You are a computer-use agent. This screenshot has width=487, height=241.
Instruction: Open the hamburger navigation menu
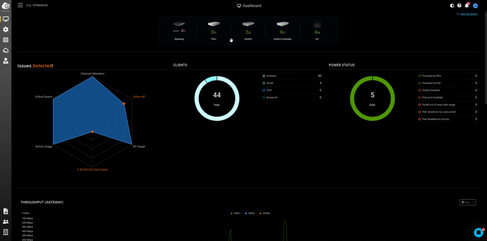pyautogui.click(x=20, y=5)
